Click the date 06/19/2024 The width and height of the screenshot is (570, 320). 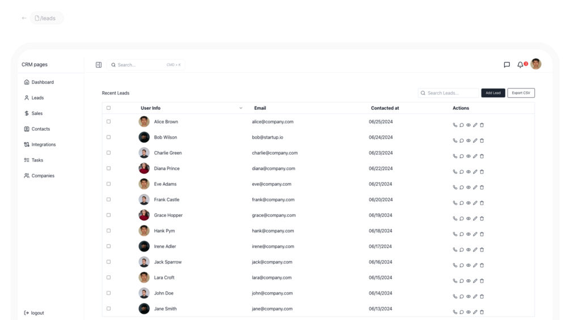[381, 215]
